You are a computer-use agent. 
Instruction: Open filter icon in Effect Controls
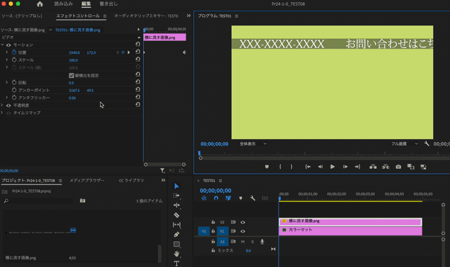point(162,171)
